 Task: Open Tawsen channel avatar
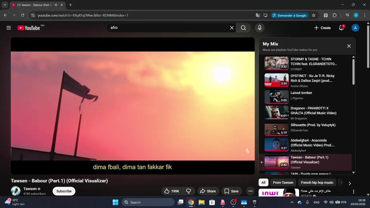point(16,191)
